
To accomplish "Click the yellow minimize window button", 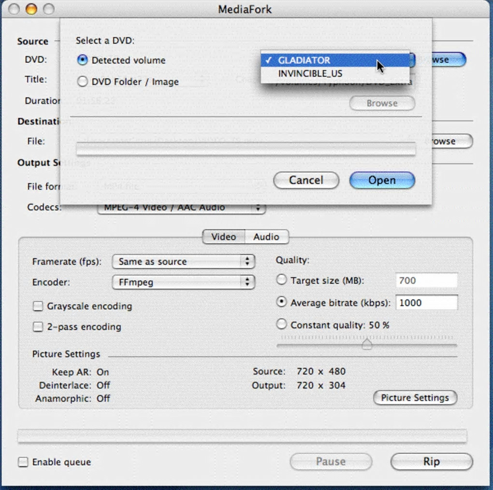I will pyautogui.click(x=31, y=9).
